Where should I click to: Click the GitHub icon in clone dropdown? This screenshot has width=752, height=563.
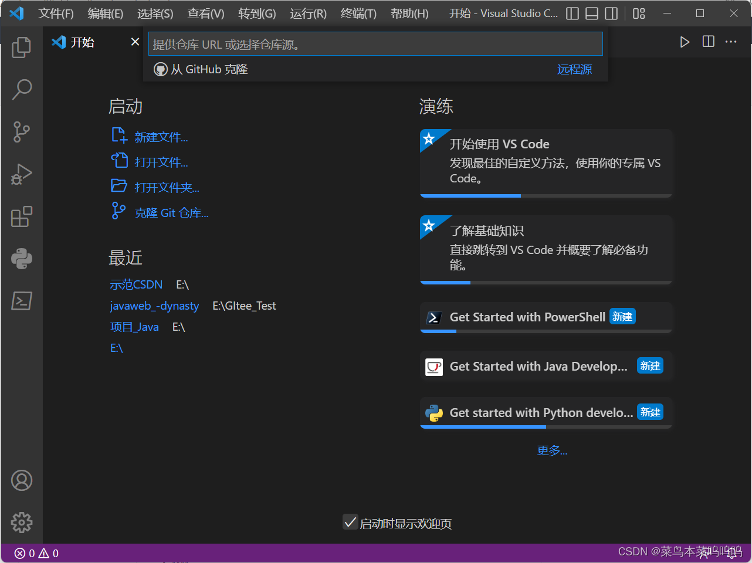click(161, 69)
